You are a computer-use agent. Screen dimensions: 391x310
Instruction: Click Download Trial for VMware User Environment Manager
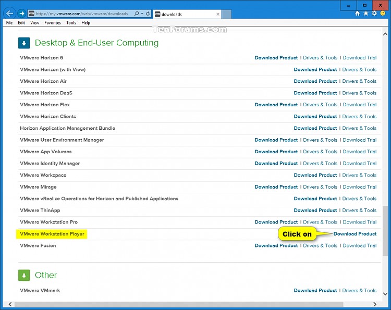(x=360, y=140)
